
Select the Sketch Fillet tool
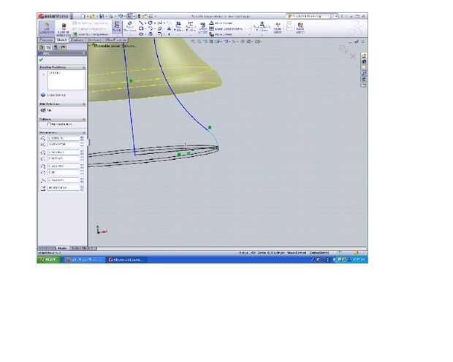(x=160, y=34)
